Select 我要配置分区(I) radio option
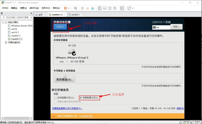Image resolution: width=202 pixels, height=124 pixels. pyautogui.click(x=81, y=98)
